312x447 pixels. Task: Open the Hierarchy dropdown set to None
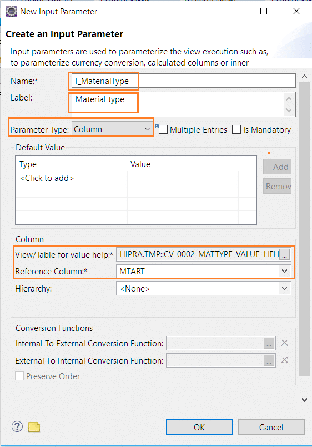(x=203, y=289)
